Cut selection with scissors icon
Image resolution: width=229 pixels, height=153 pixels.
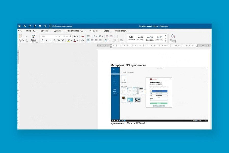(x=26, y=36)
